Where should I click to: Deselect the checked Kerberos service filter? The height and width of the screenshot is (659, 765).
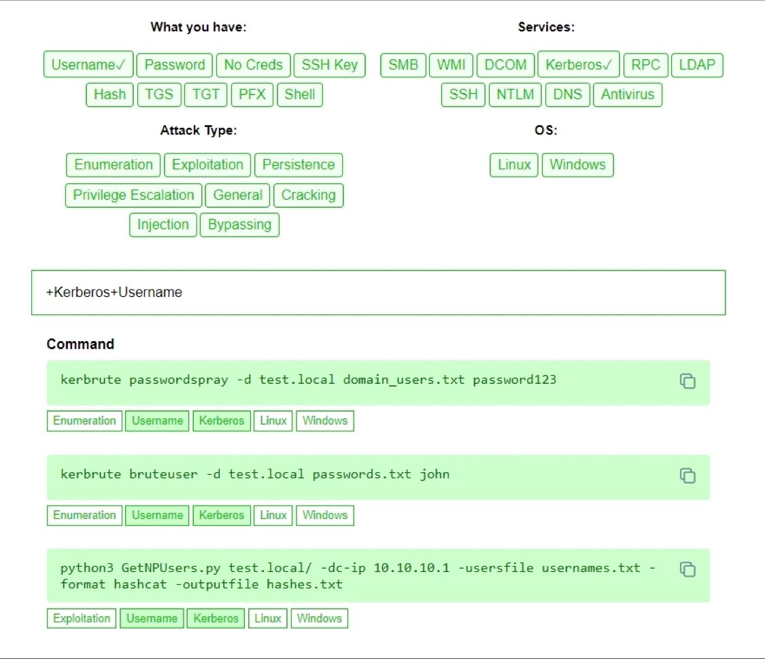coord(579,65)
